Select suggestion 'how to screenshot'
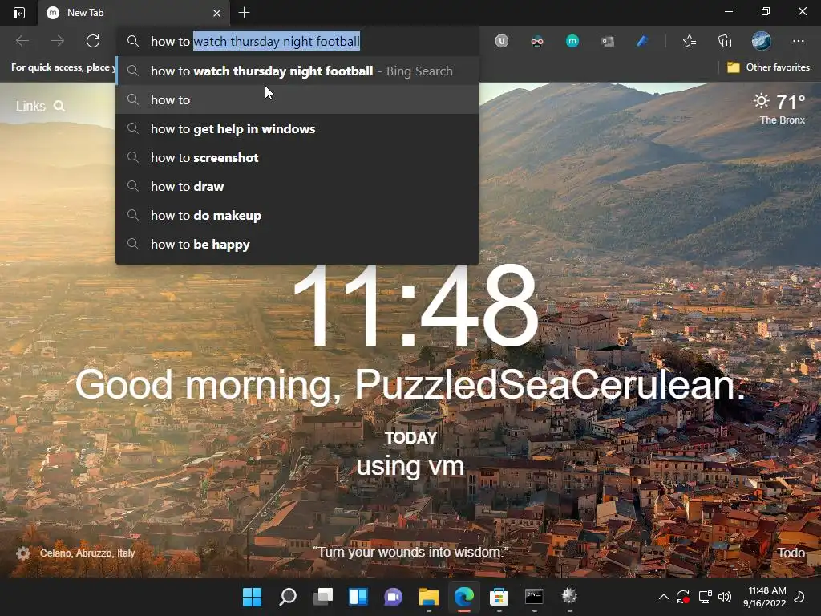Screen dimensions: 821x616 297,158
